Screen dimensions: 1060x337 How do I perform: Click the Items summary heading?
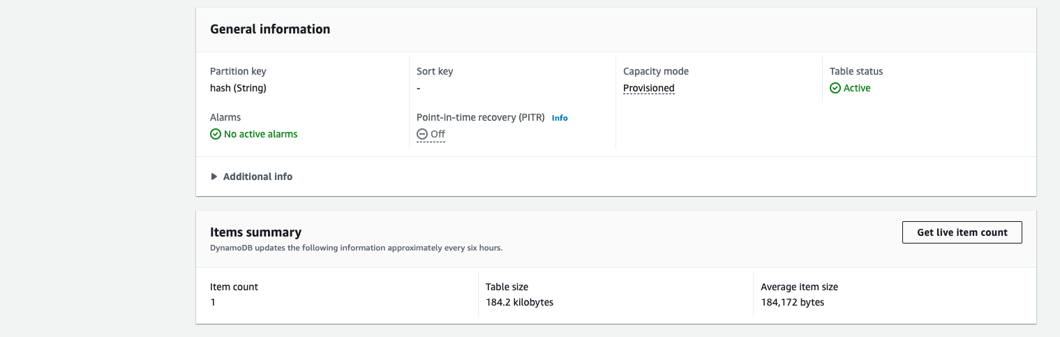click(x=255, y=232)
